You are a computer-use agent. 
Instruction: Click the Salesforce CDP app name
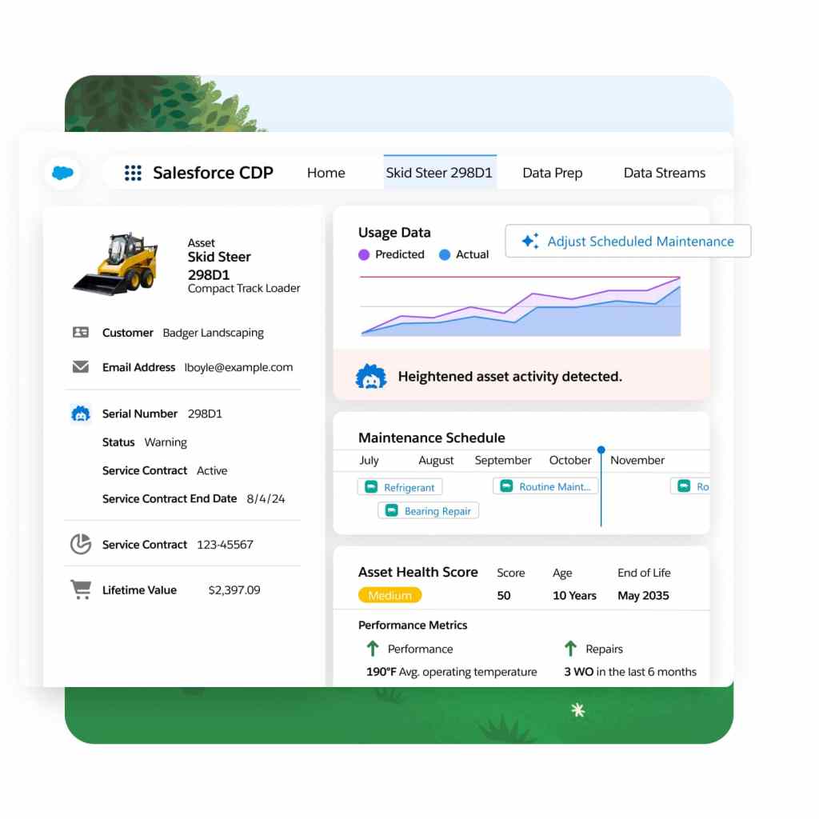213,173
